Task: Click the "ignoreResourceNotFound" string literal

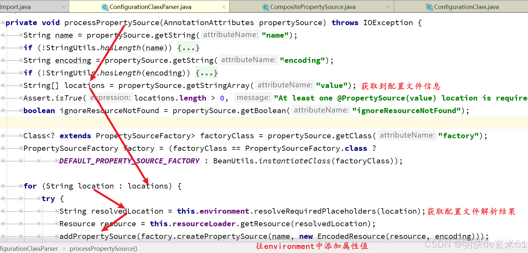Action: tap(406, 111)
